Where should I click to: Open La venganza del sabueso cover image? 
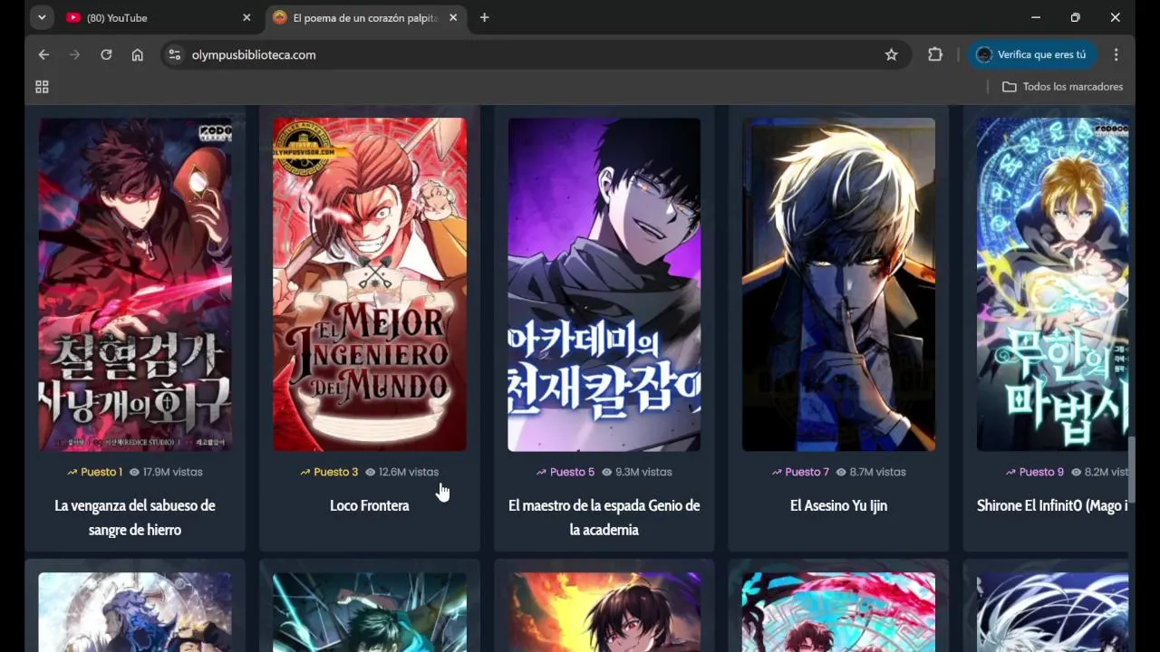tap(135, 284)
